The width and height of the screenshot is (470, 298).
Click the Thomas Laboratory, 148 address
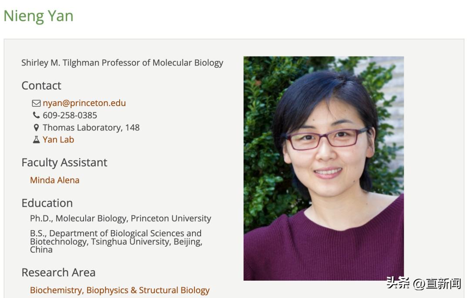[x=91, y=128]
